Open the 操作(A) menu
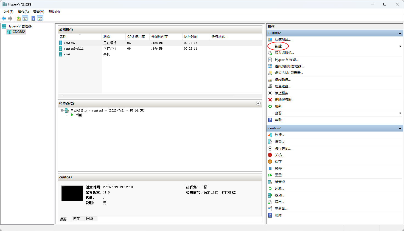404x231 pixels. 23,12
